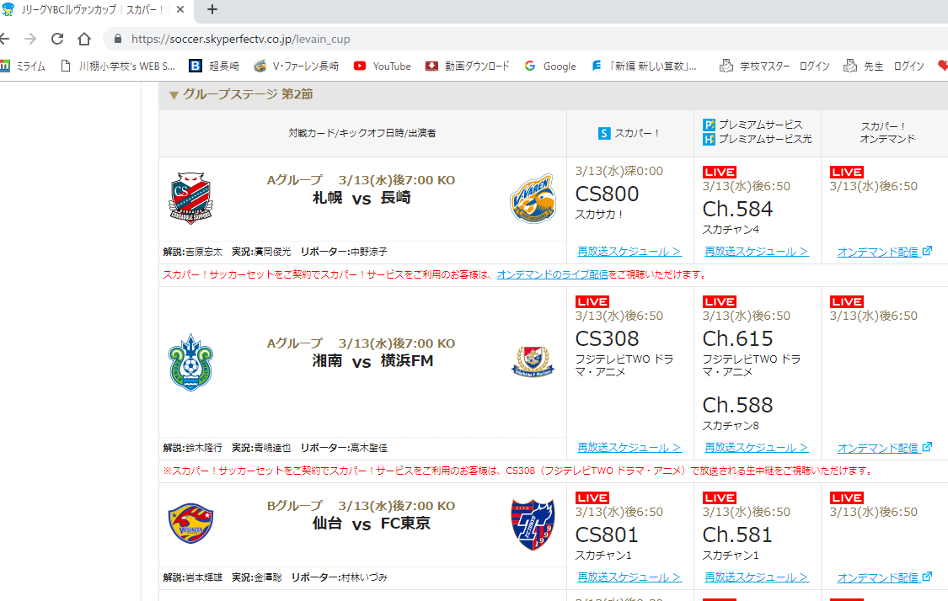Click the browser reload button
The image size is (948, 601).
[x=57, y=39]
